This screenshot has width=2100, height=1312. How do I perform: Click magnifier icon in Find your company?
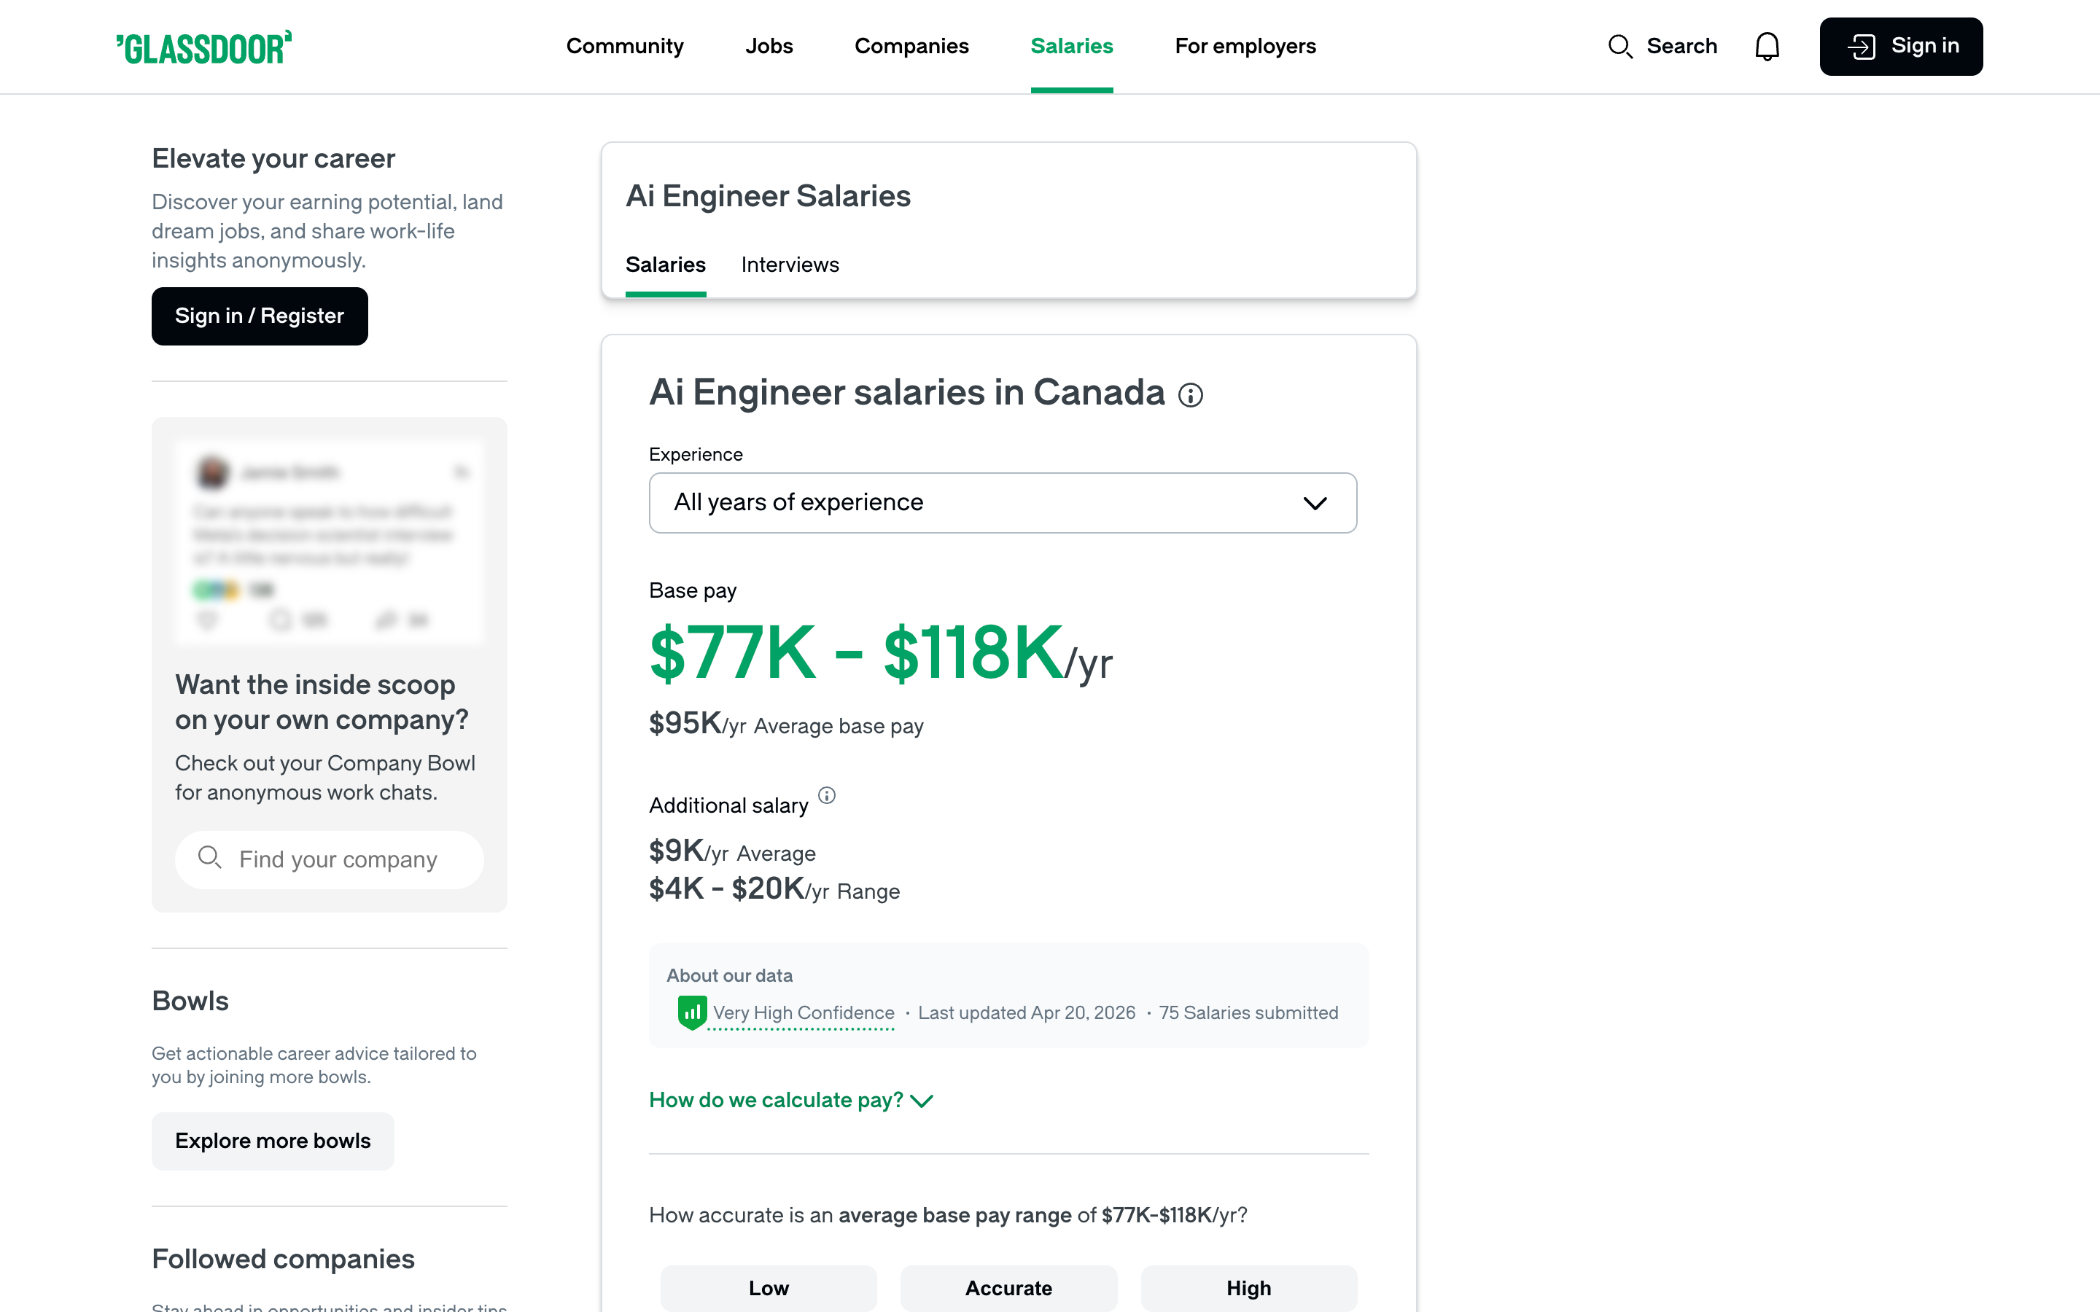coord(209,857)
